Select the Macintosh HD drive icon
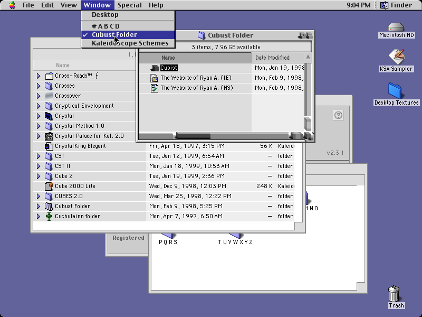Image resolution: width=422 pixels, height=317 pixels. (x=396, y=27)
